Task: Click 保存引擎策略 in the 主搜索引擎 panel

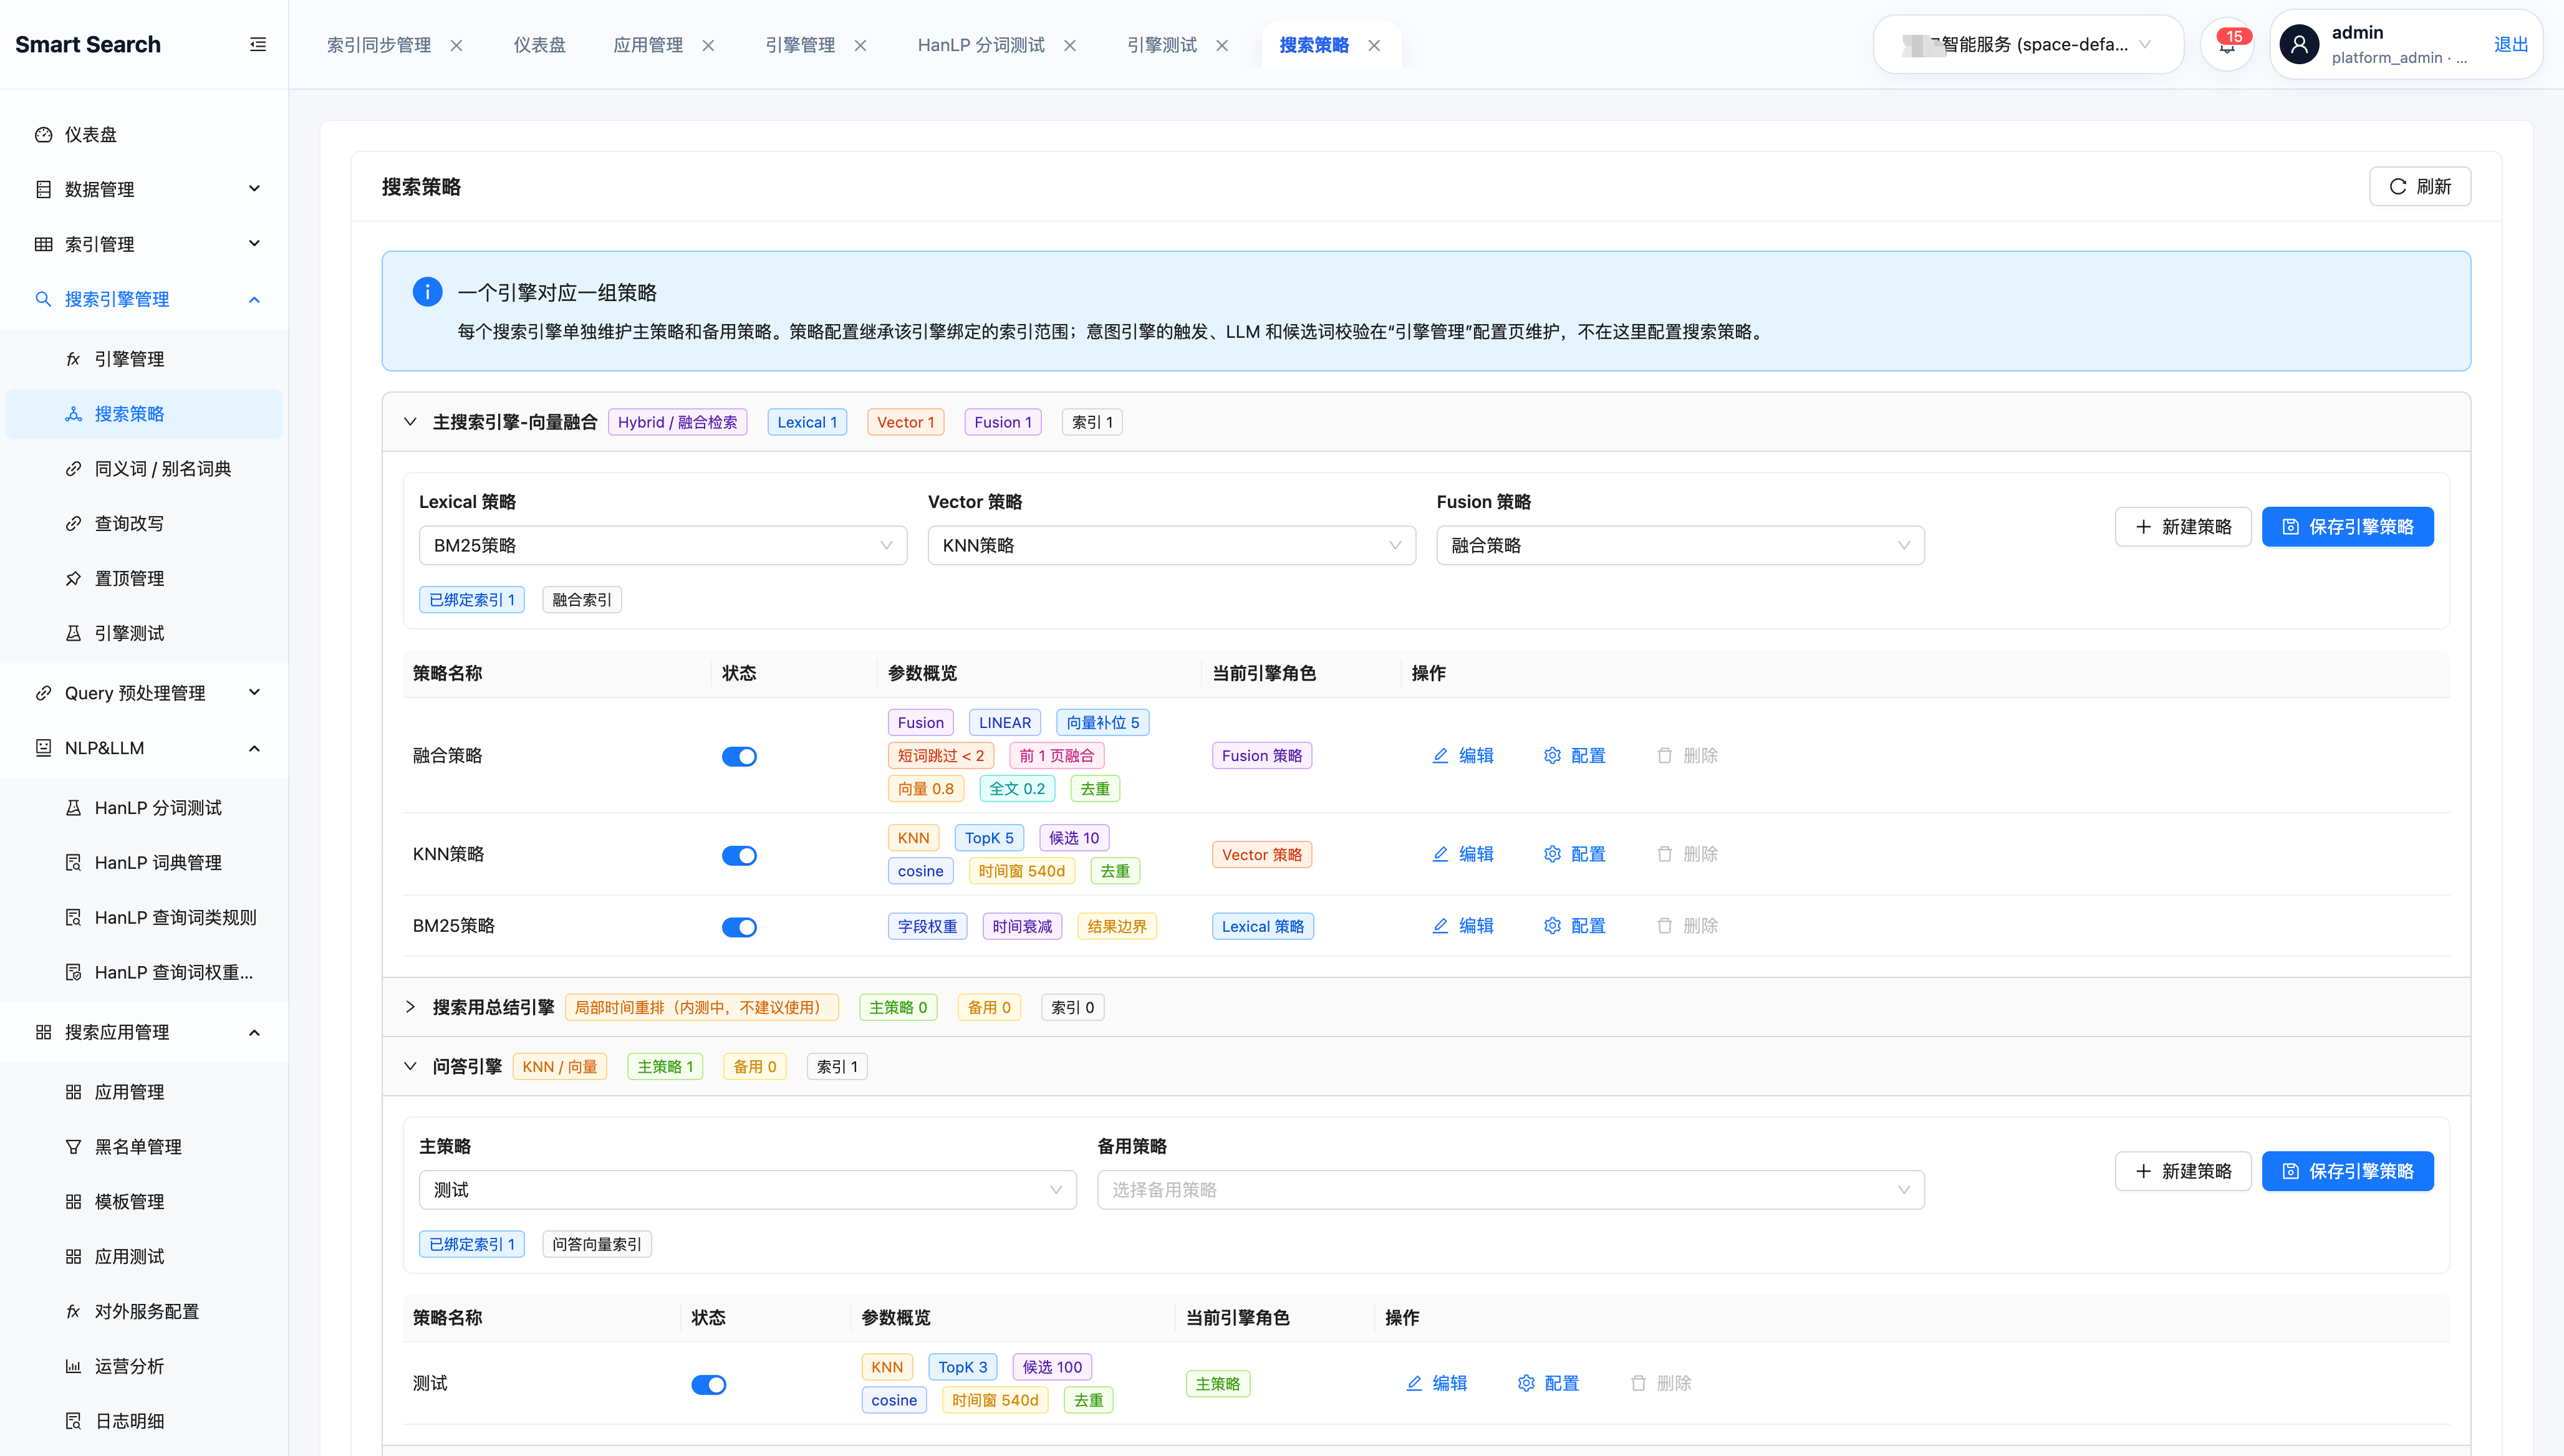Action: (x=2347, y=527)
